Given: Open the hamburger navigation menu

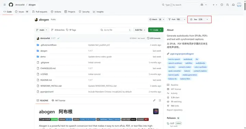Looking at the screenshot, I should click(4, 5).
